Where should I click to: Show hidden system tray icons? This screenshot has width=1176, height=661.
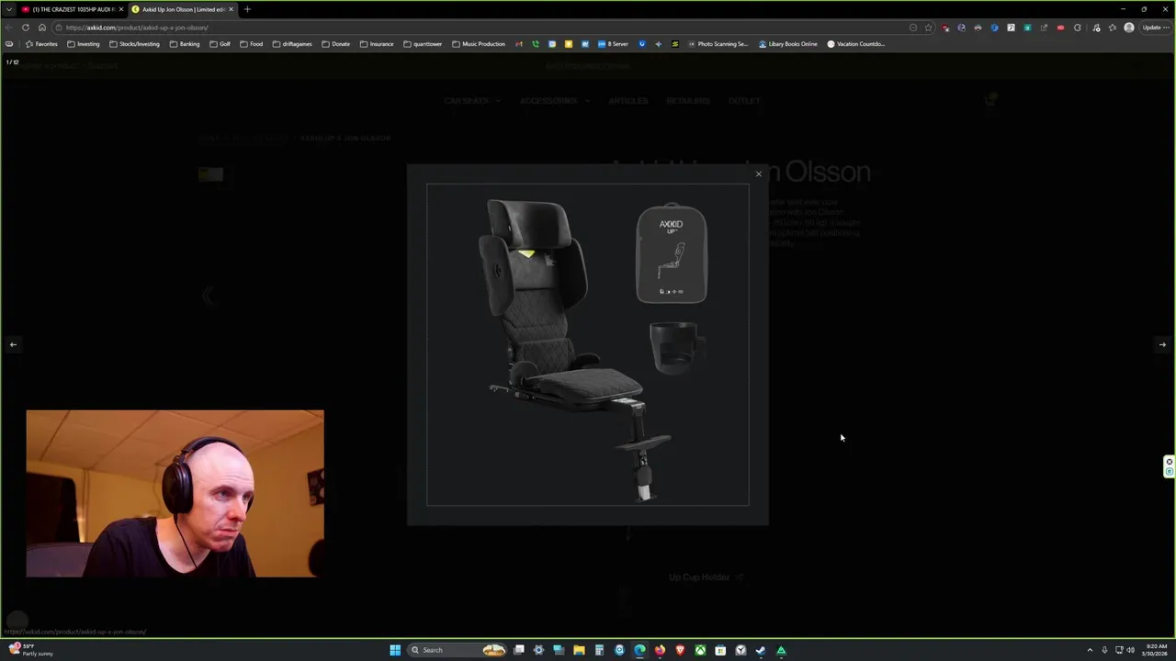1090,650
